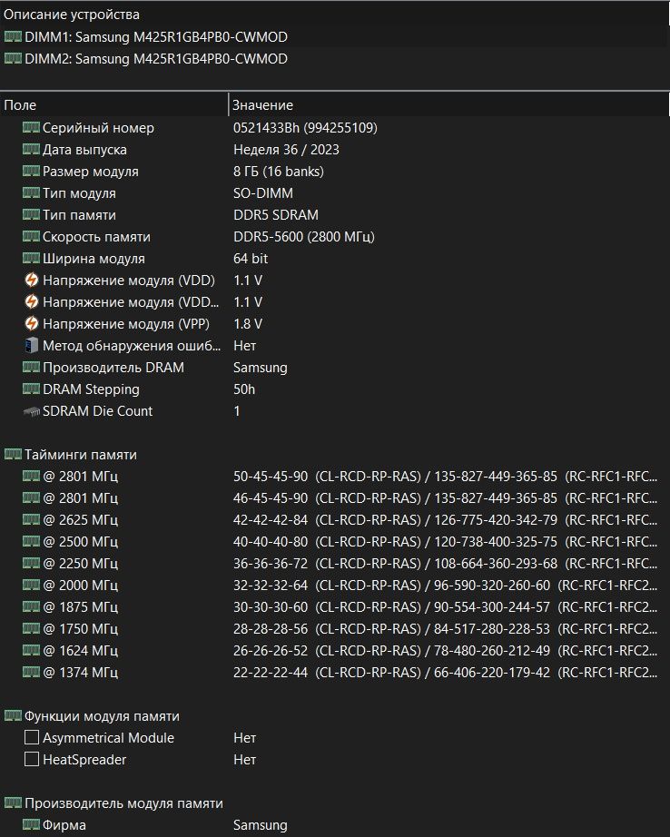Screen dimensions: 670x837
Task: Select value Неделя 36 / 2023
Action: (286, 150)
